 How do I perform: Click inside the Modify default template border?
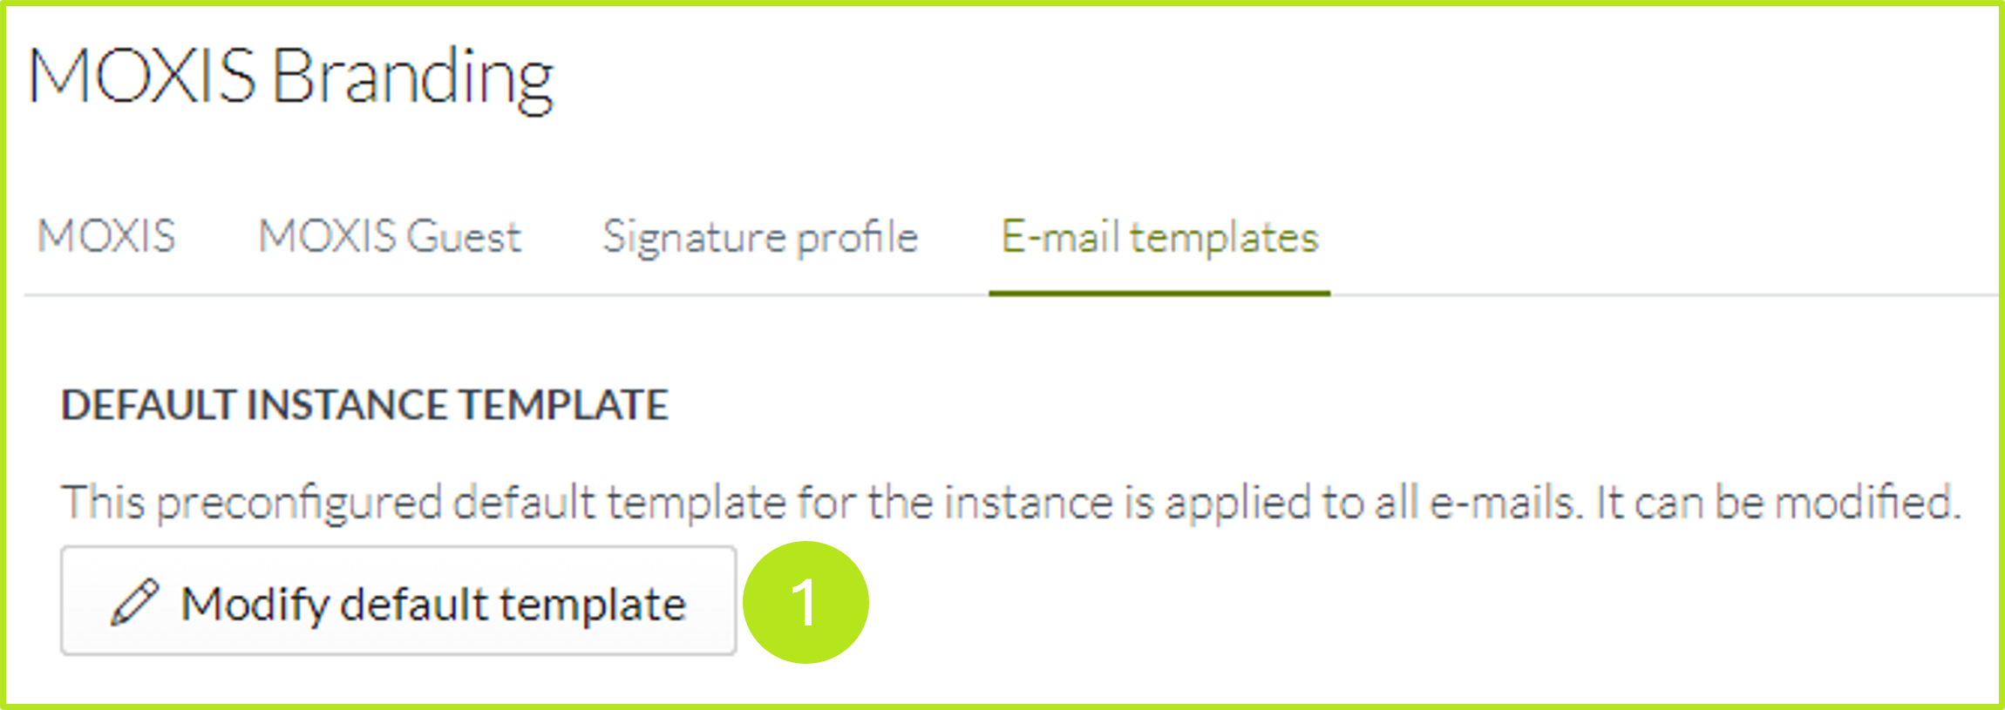[397, 601]
